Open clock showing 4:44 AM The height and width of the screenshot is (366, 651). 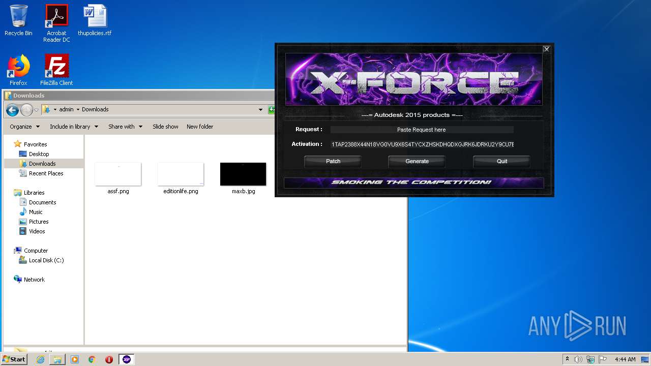[625, 359]
